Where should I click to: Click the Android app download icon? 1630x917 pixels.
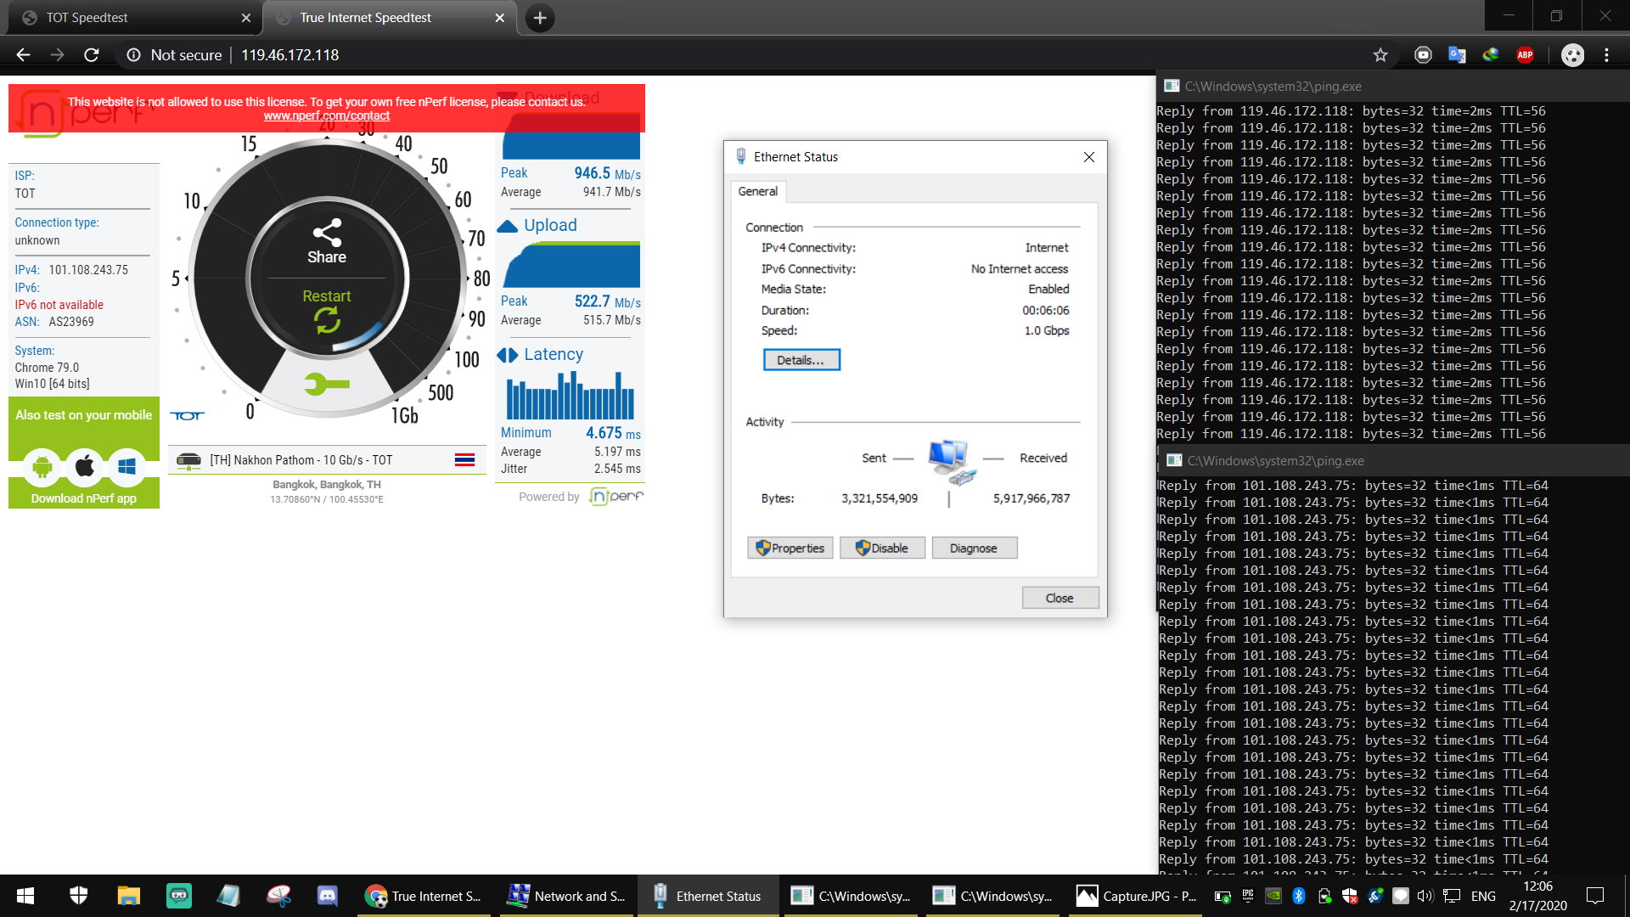(x=42, y=467)
